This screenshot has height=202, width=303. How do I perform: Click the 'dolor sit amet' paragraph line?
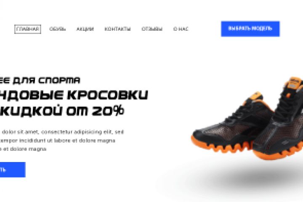[x=63, y=132]
